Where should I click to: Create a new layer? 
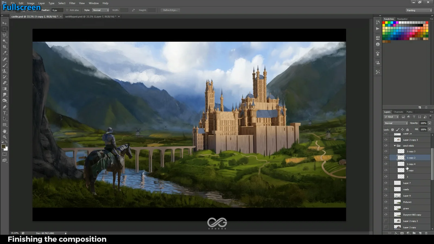pyautogui.click(x=420, y=233)
